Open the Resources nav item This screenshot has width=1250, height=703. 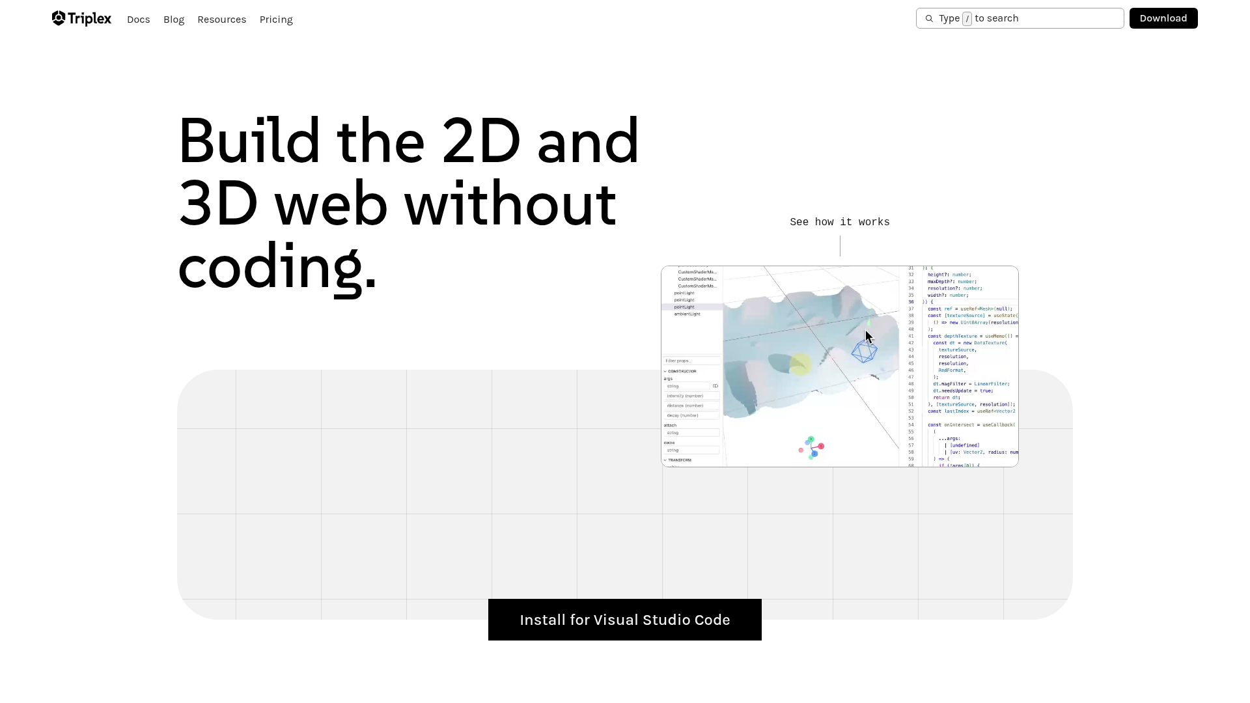click(x=221, y=20)
